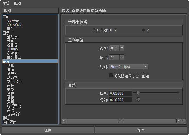Click the second left arrow near scrollbar end

click(x=178, y=121)
